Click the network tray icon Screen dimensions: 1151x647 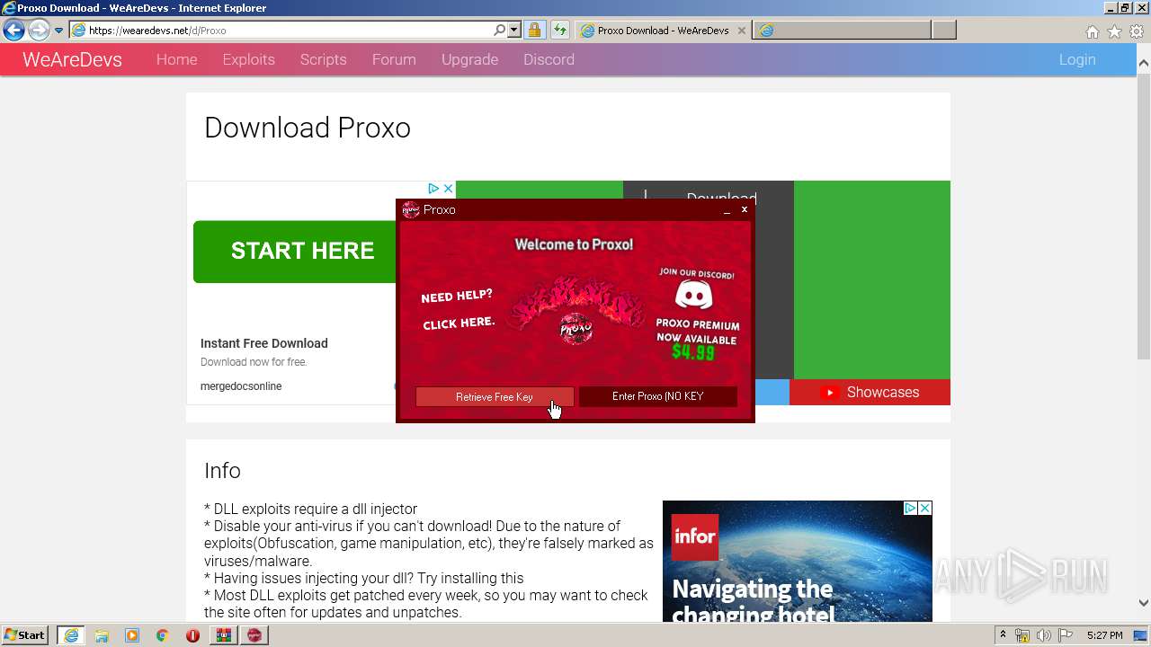(x=1022, y=635)
